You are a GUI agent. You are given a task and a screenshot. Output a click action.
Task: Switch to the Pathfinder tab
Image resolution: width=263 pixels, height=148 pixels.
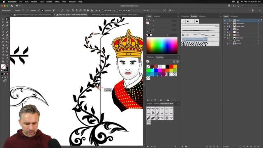click(x=150, y=57)
